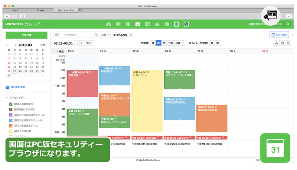Open the address book contacts icon
The image size is (297, 170).
(147, 24)
